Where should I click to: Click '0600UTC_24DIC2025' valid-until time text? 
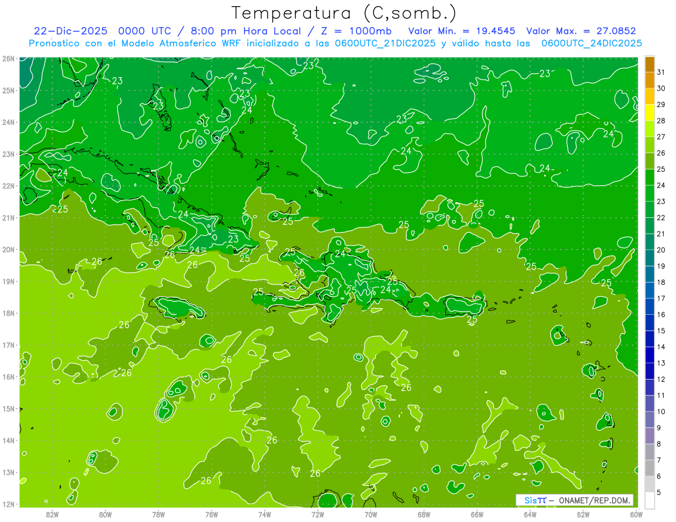(591, 43)
